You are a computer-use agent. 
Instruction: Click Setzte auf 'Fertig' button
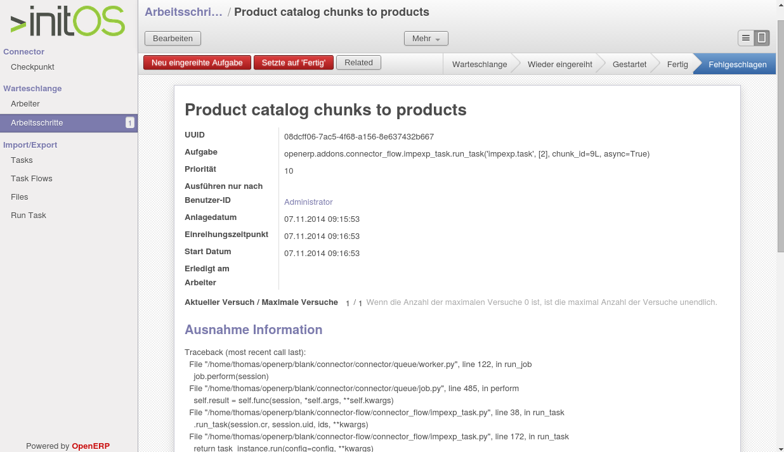click(294, 63)
